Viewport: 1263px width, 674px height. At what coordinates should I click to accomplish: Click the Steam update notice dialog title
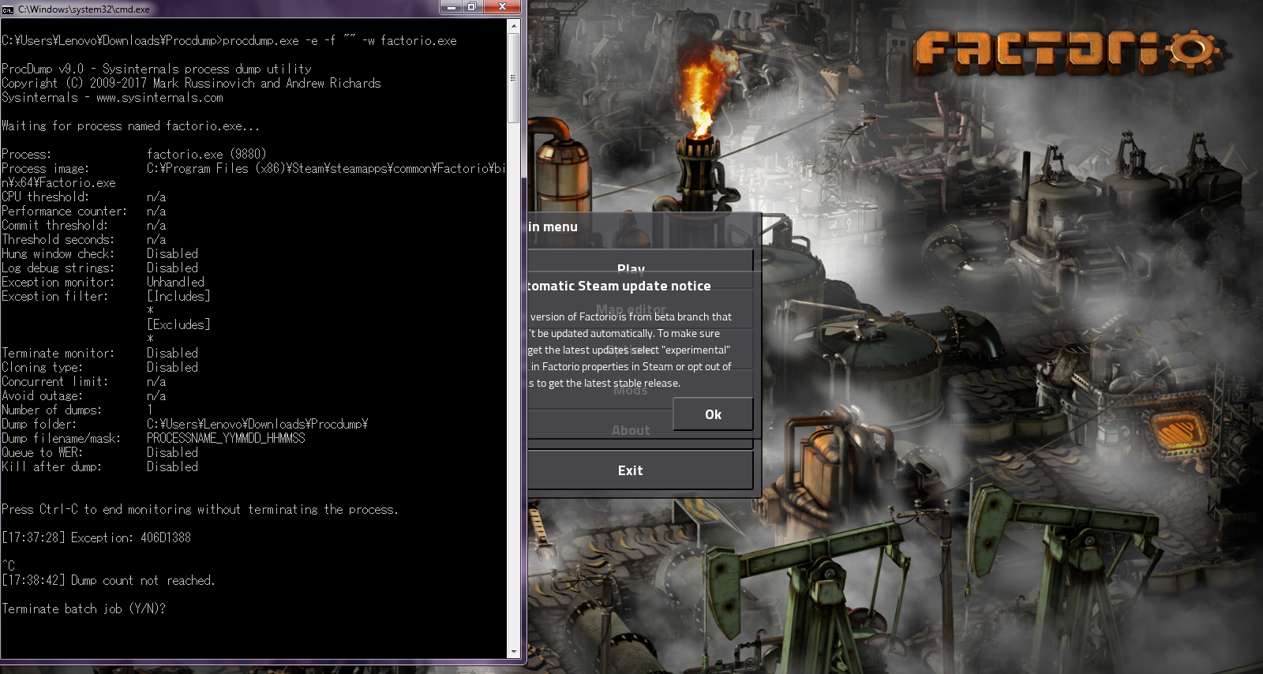coord(620,286)
